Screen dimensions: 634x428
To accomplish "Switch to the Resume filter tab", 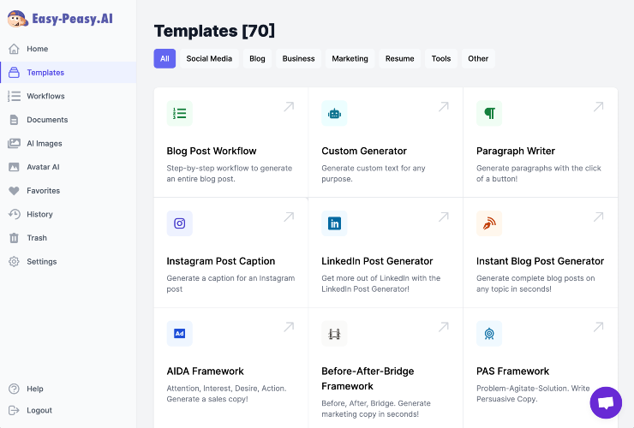I will [399, 59].
